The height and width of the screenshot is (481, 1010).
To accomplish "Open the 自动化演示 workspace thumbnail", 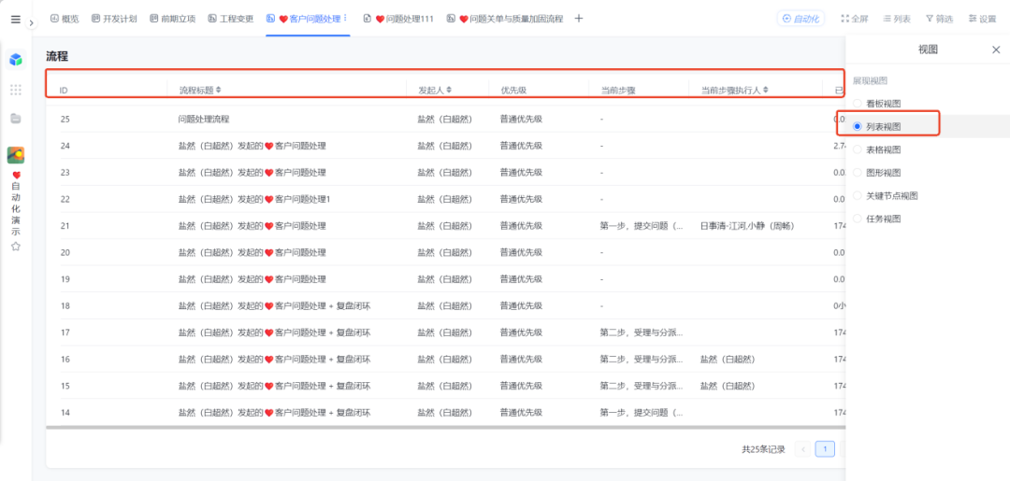I will (x=16, y=155).
